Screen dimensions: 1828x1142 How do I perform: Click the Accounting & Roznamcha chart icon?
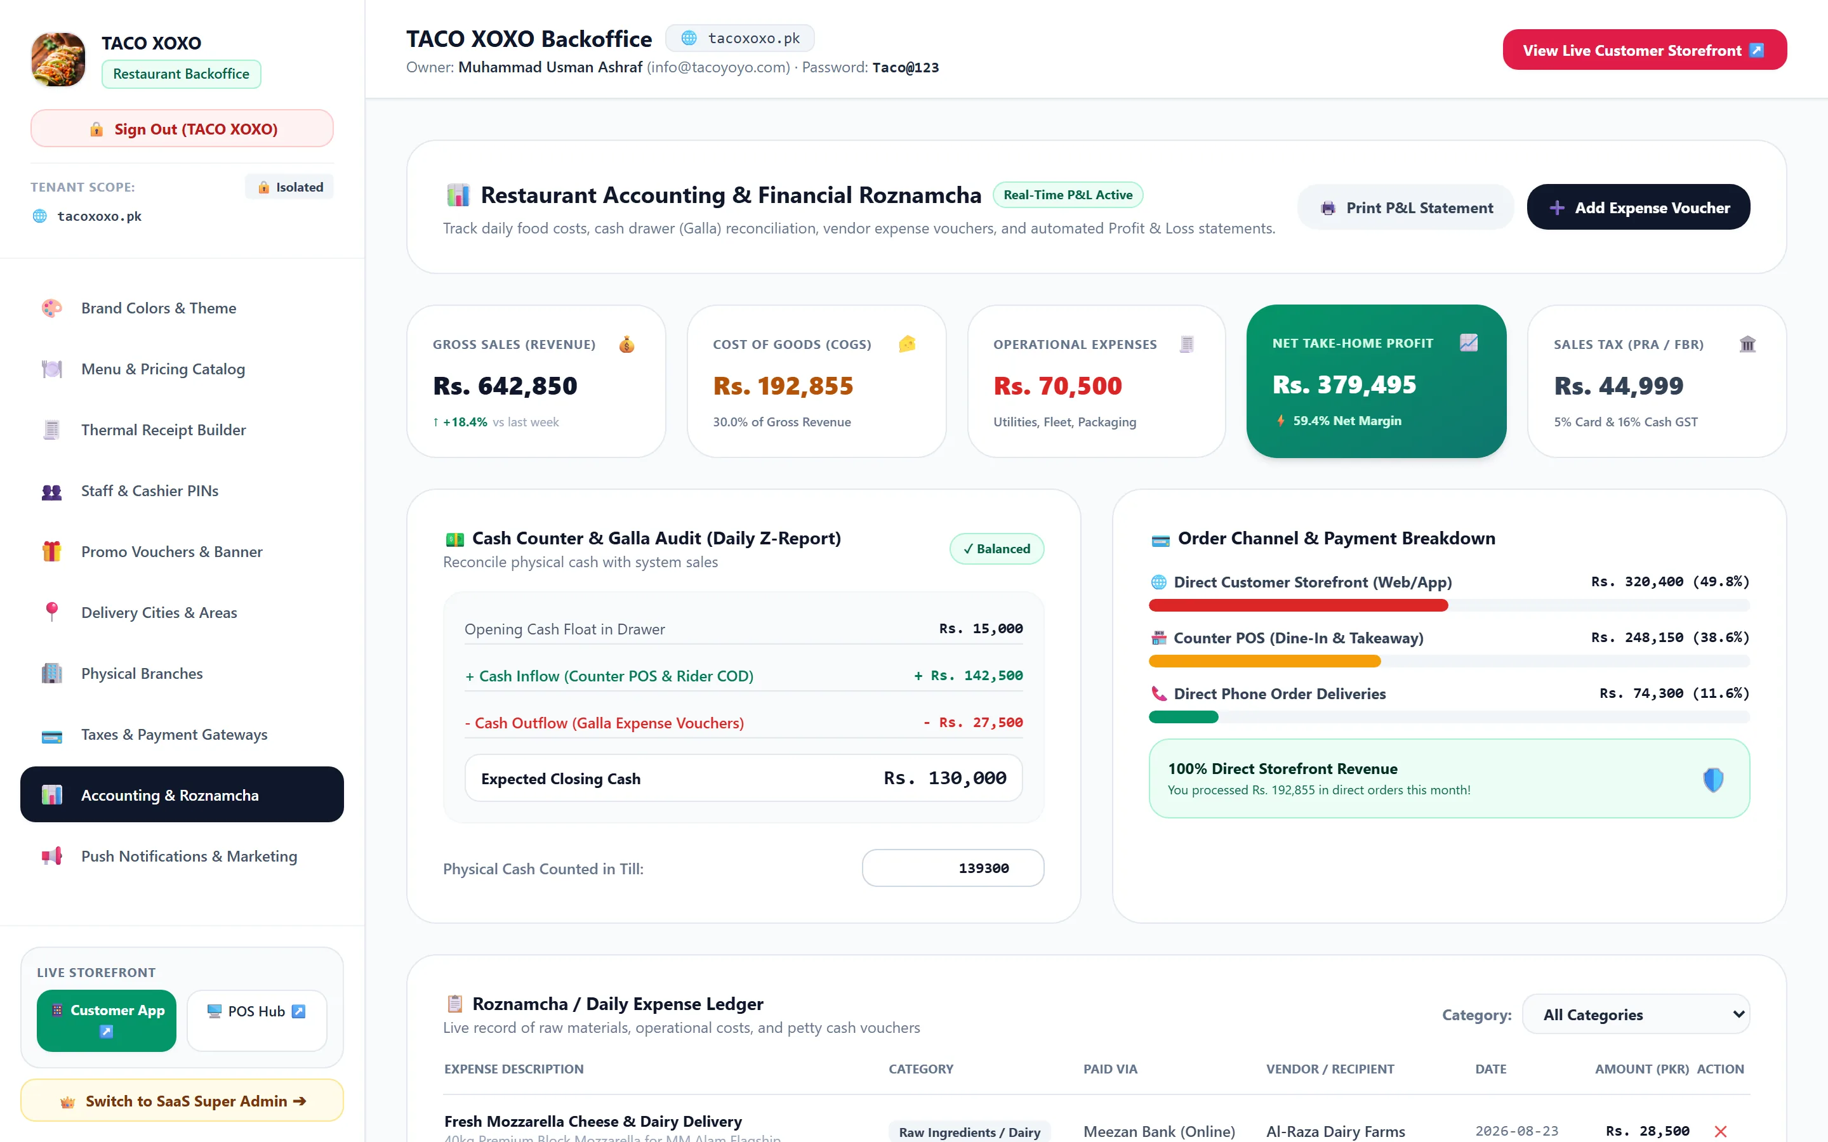51,796
